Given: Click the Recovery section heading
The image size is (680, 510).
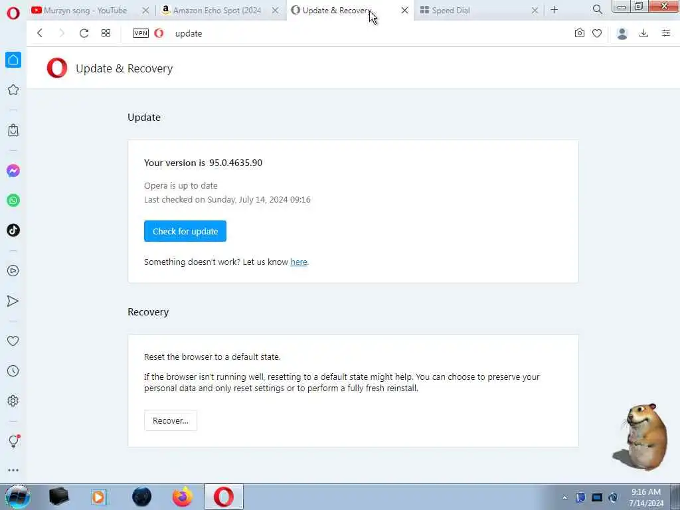Looking at the screenshot, I should 148,312.
